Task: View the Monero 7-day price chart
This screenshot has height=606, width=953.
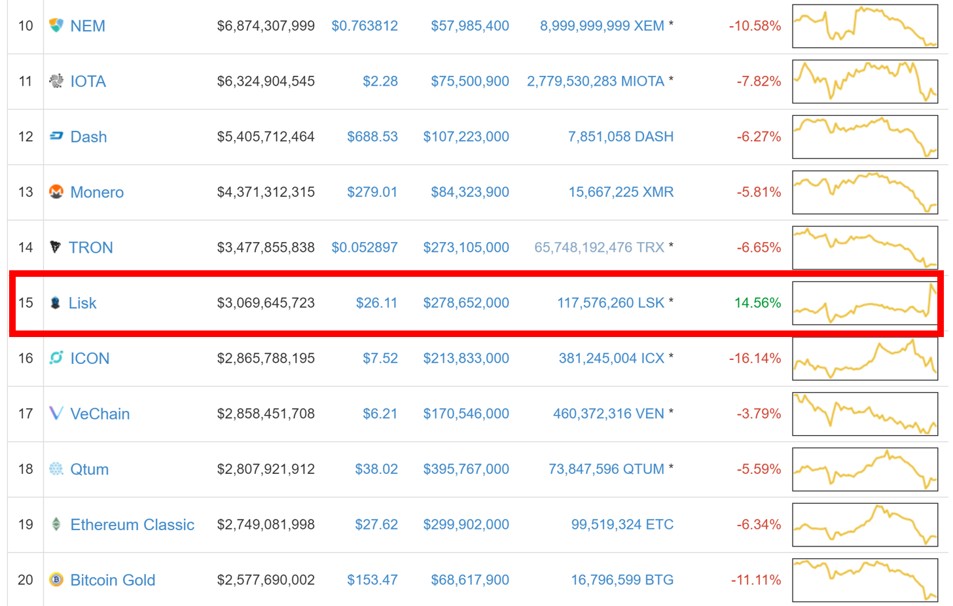Action: point(865,192)
